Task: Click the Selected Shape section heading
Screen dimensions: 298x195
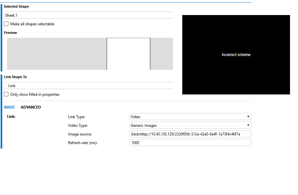Action: pyautogui.click(x=16, y=6)
